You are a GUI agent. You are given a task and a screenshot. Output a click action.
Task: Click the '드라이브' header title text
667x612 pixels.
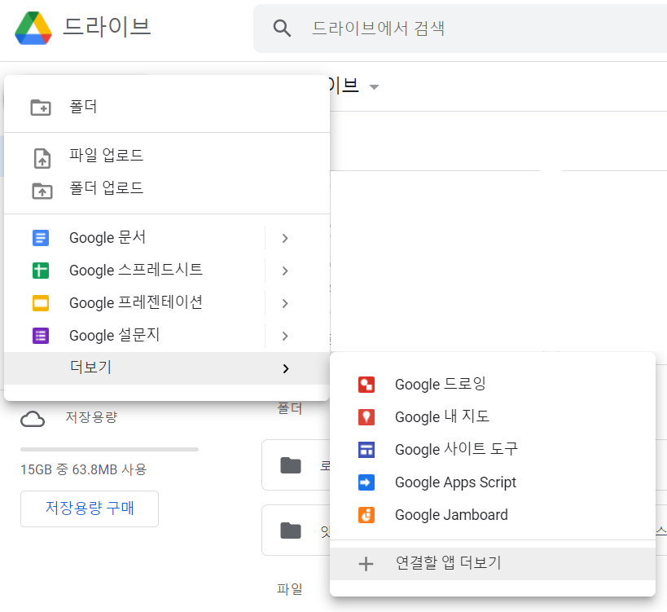107,27
